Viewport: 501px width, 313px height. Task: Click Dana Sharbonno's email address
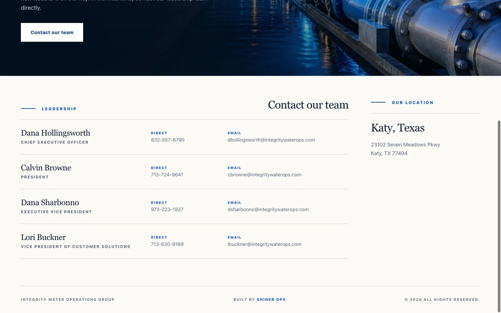268,209
